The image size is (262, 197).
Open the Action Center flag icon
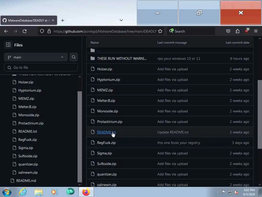(224, 192)
